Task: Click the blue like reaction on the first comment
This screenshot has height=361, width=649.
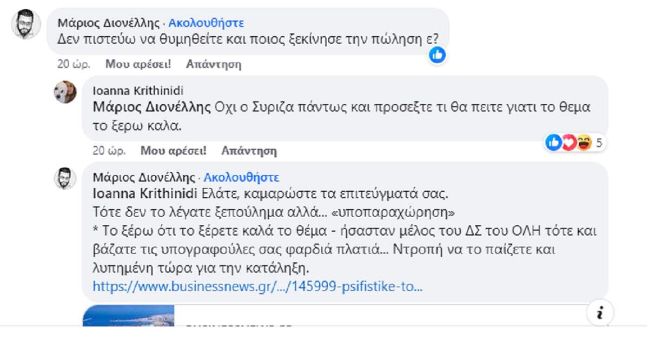Action: click(x=437, y=54)
